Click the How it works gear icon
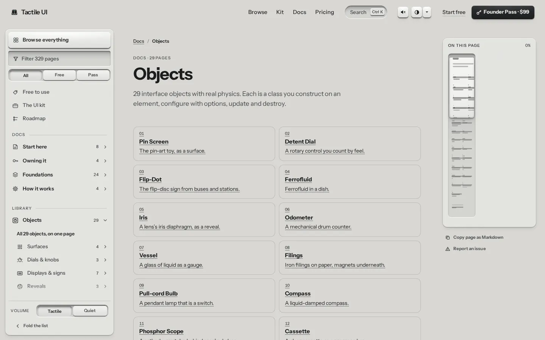 tap(16, 189)
